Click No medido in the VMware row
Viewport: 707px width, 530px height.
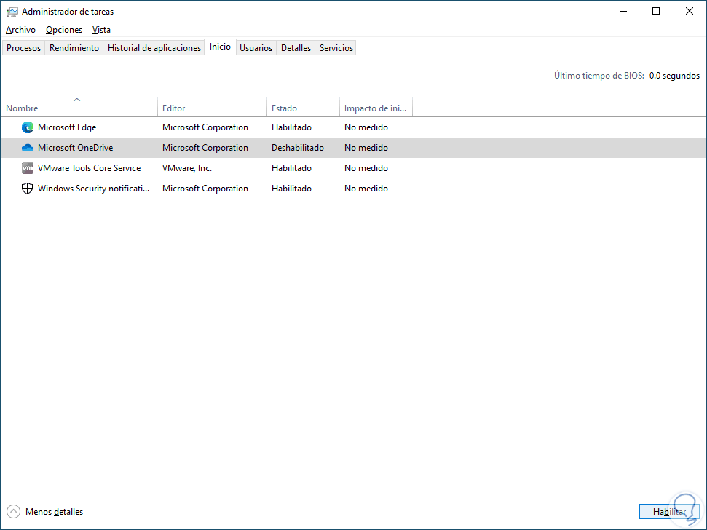(x=366, y=168)
